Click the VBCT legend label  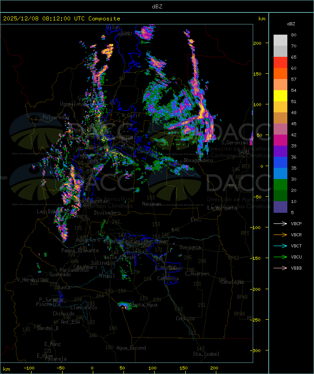pos(296,246)
